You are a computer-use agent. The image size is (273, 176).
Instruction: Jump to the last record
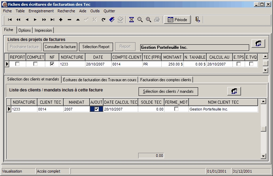click(x=52, y=20)
